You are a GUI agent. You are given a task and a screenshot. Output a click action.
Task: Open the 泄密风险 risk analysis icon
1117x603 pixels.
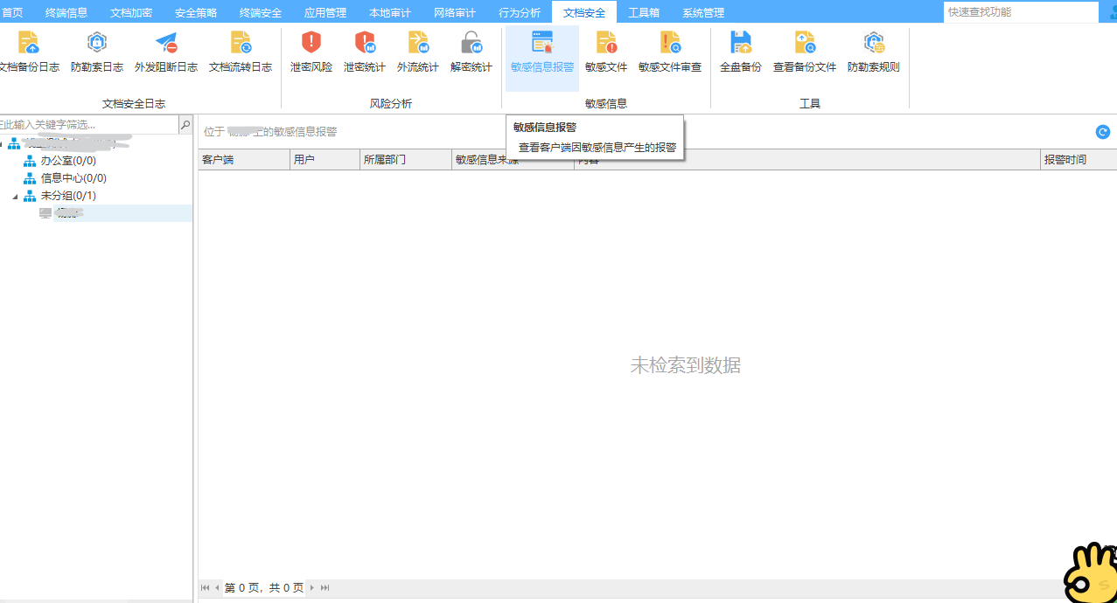[311, 48]
